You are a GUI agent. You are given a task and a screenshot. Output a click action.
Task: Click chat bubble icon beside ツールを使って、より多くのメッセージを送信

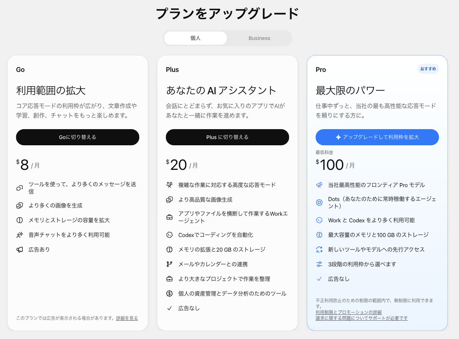coord(20,188)
